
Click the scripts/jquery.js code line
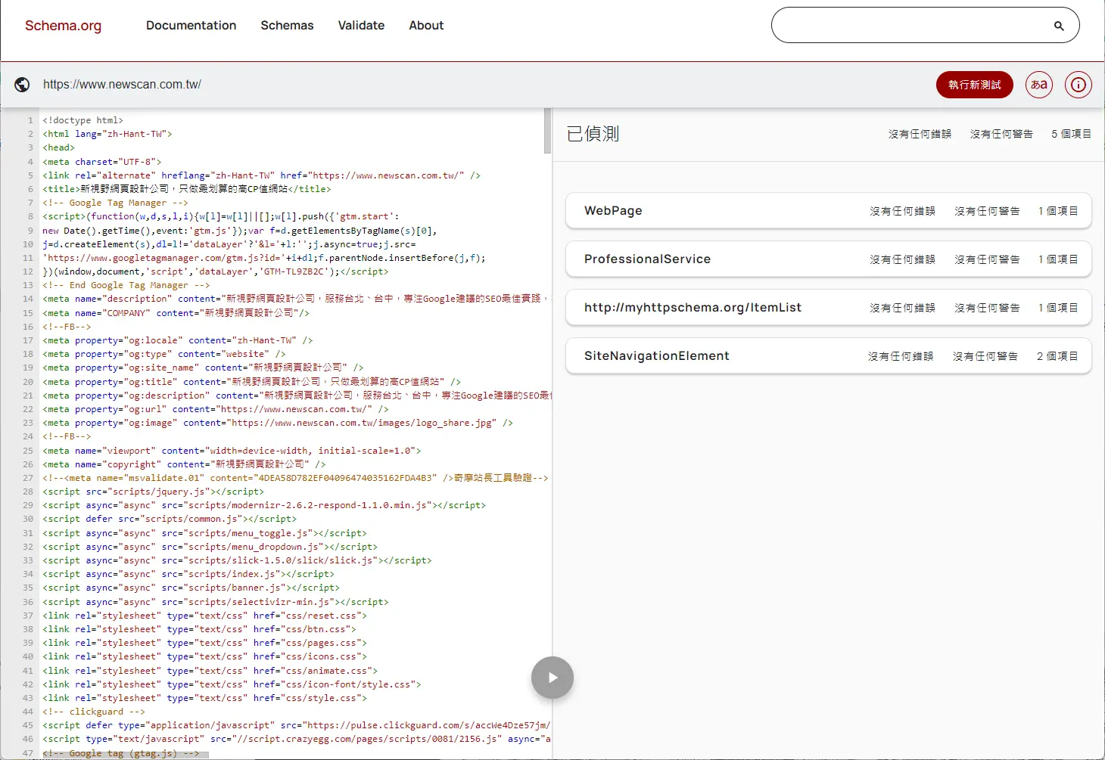click(x=154, y=492)
